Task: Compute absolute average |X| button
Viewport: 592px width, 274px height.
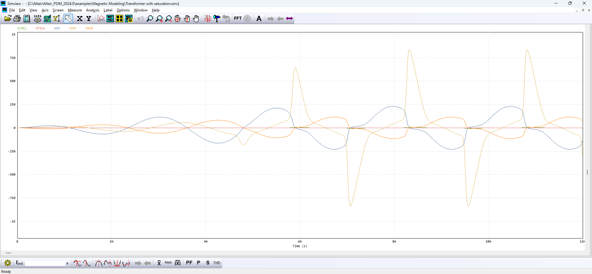Action: pyautogui.click(x=178, y=263)
